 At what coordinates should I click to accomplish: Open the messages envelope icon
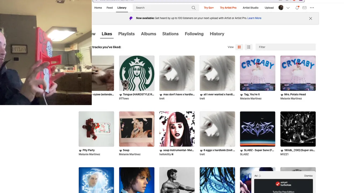[304, 8]
